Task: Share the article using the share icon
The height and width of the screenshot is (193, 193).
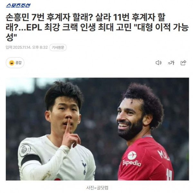Action: pos(183,63)
